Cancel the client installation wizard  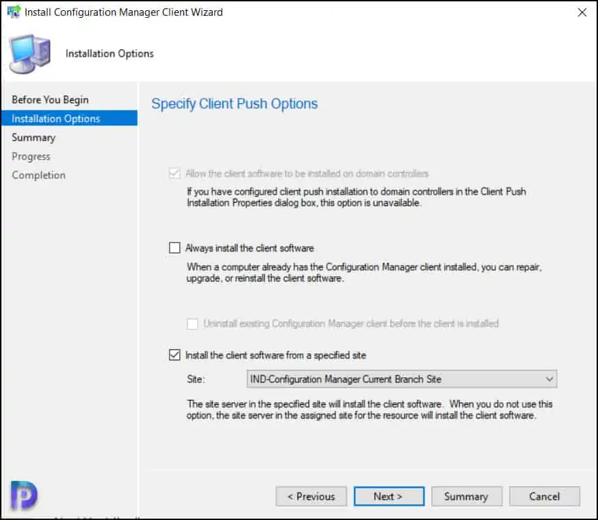click(x=545, y=497)
